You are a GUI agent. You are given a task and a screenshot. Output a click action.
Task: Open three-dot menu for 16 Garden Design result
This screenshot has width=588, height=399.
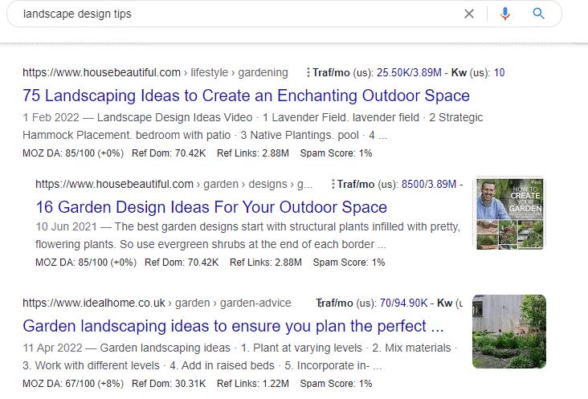tap(332, 184)
